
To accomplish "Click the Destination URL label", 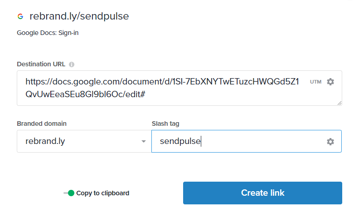I will [x=41, y=64].
